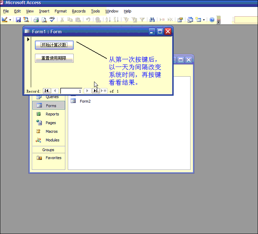This screenshot has height=234, width=258.
Task: Open the Window menu
Action: coord(112,11)
